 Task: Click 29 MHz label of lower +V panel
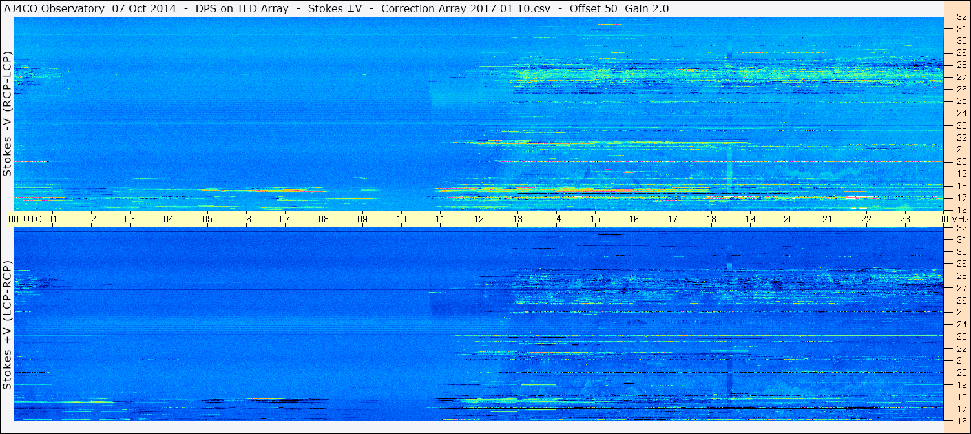(x=961, y=263)
